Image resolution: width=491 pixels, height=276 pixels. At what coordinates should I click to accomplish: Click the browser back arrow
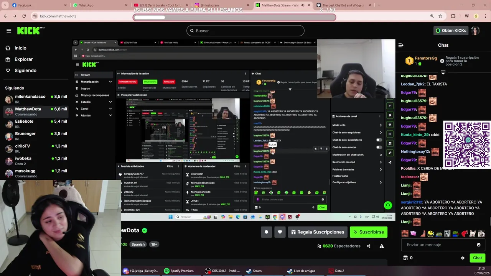point(6,16)
